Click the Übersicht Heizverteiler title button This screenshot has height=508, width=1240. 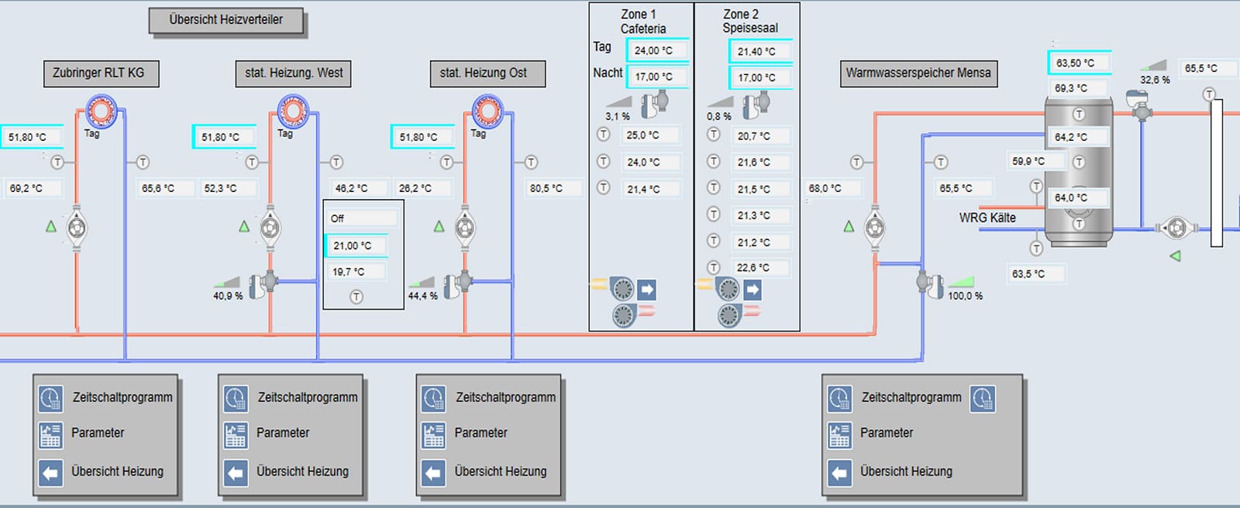(226, 20)
